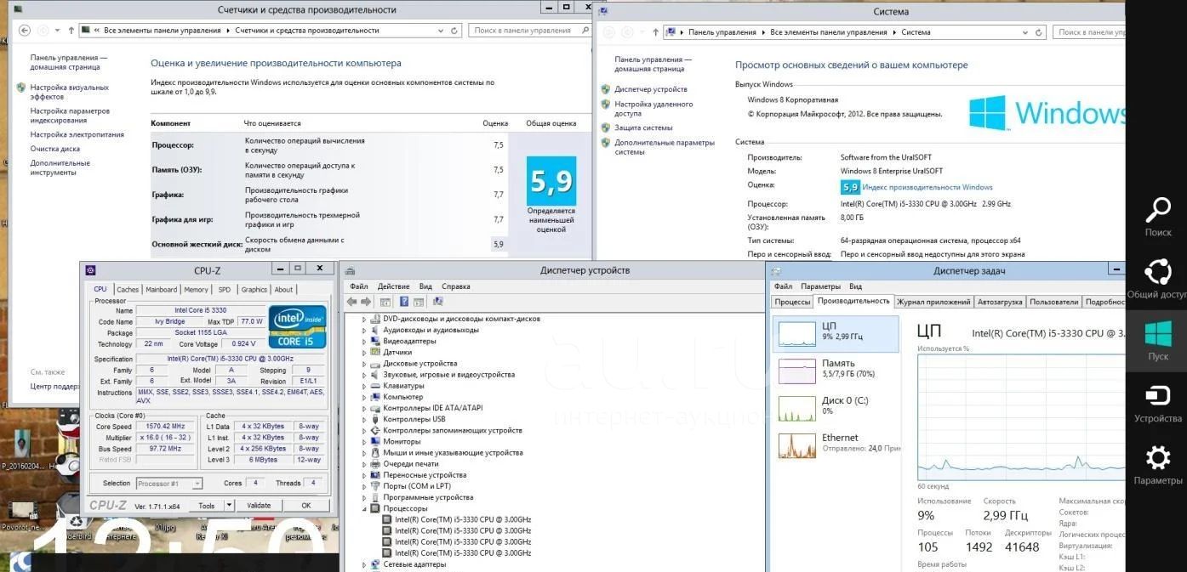Click the back arrow in Device Manager toolbar
The image size is (1187, 572).
point(351,302)
